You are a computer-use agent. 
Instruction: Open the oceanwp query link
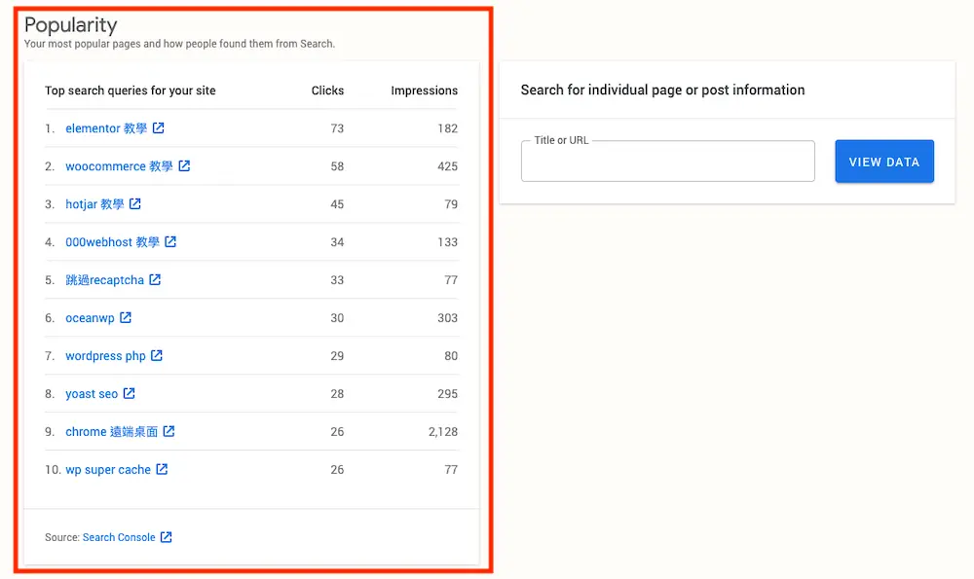click(90, 318)
